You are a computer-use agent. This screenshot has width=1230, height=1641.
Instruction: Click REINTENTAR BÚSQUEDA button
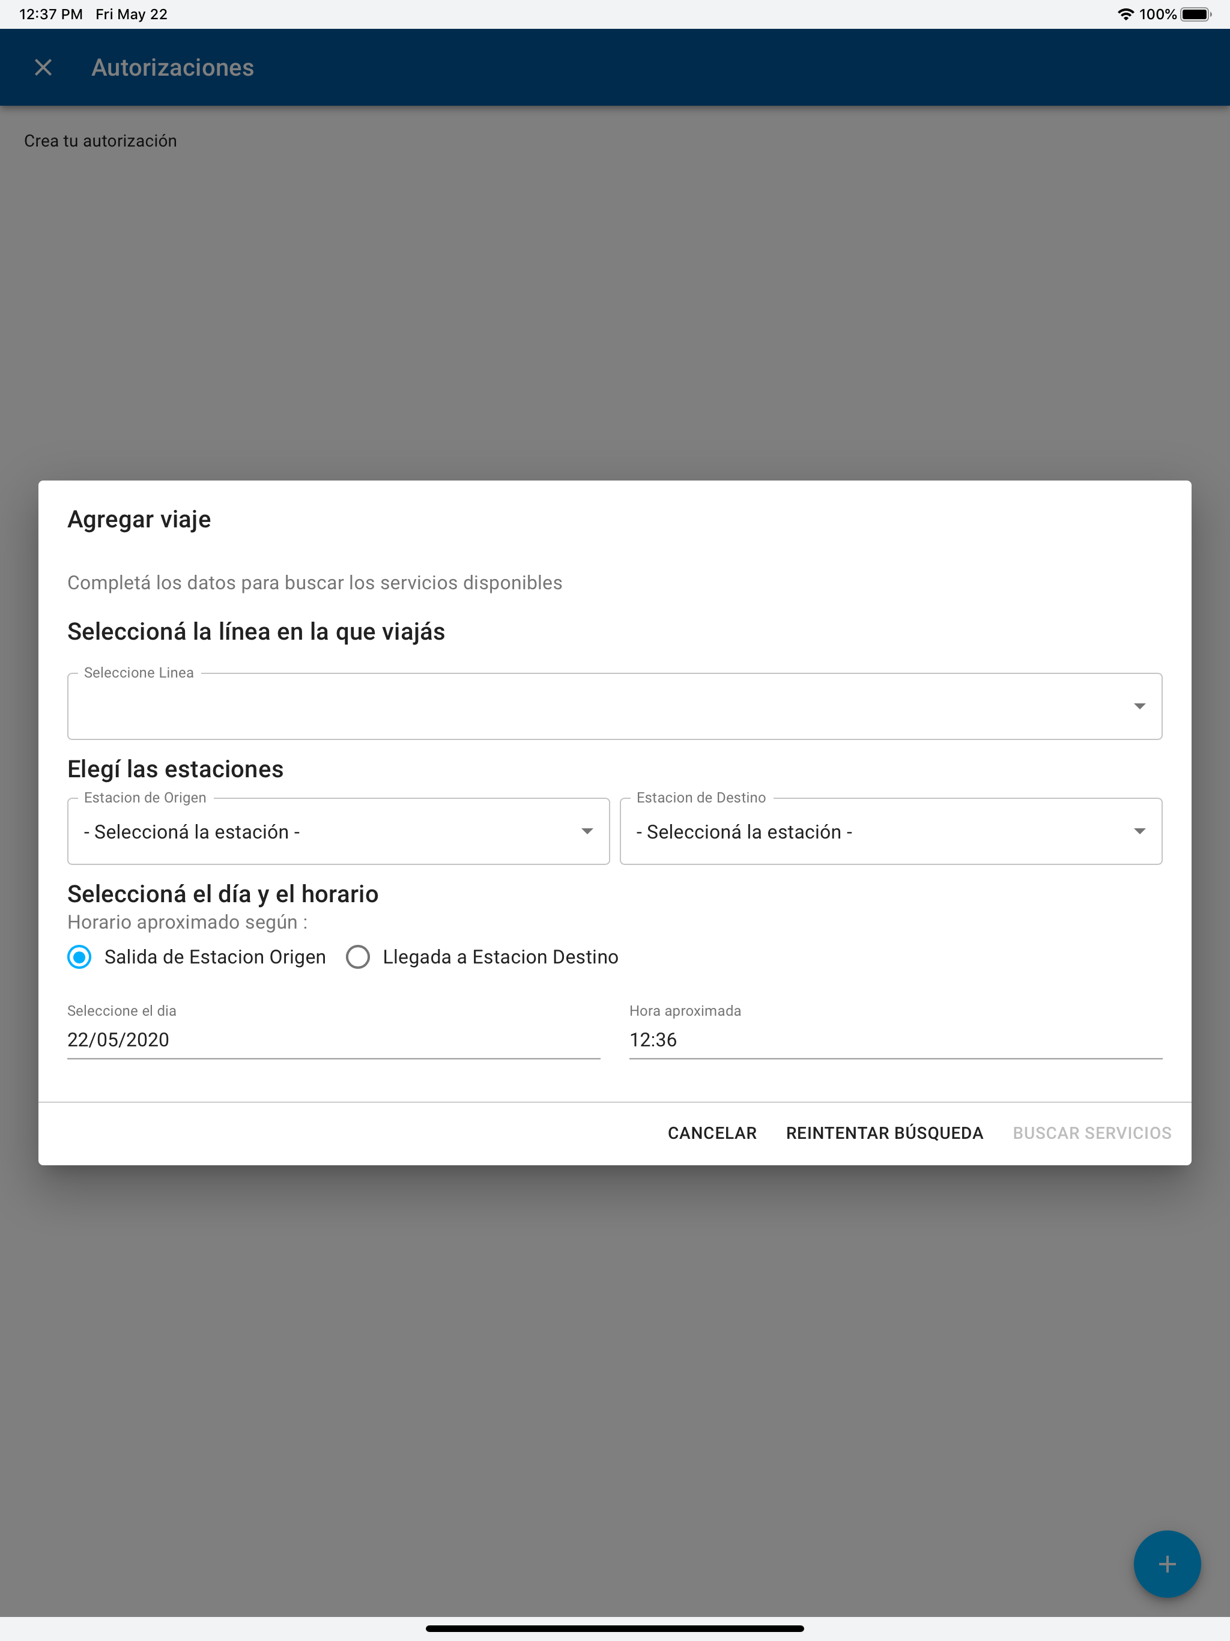(x=884, y=1133)
